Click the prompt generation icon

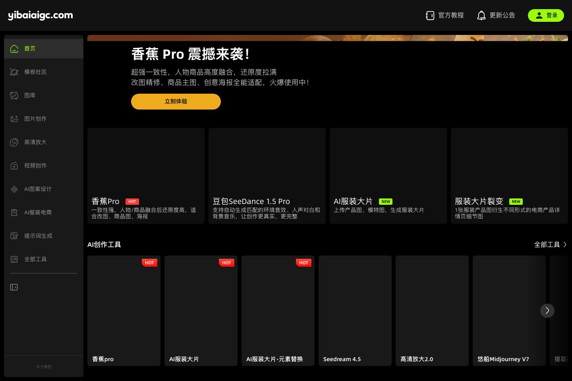[14, 236]
